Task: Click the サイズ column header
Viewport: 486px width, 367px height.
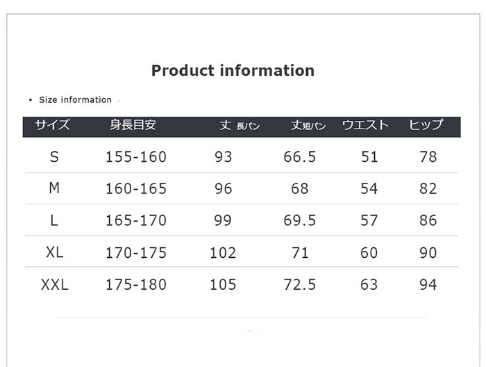Action: point(53,126)
